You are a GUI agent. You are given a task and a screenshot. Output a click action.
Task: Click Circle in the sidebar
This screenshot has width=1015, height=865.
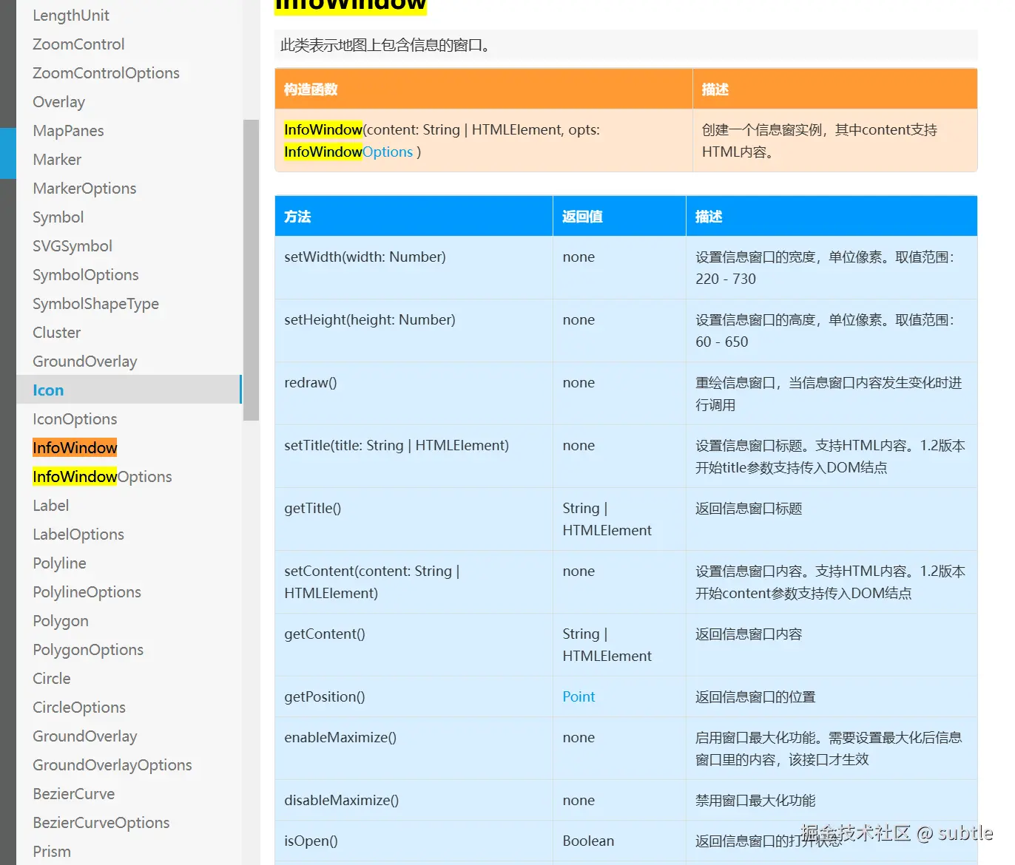pos(52,679)
